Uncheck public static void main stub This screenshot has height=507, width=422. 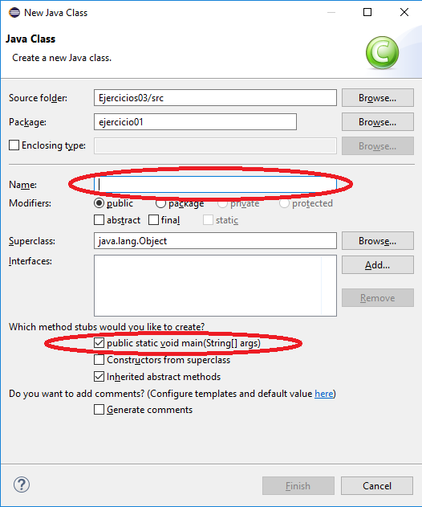(99, 343)
